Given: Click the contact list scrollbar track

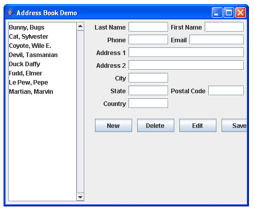Looking at the screenshot, I should [80, 112].
